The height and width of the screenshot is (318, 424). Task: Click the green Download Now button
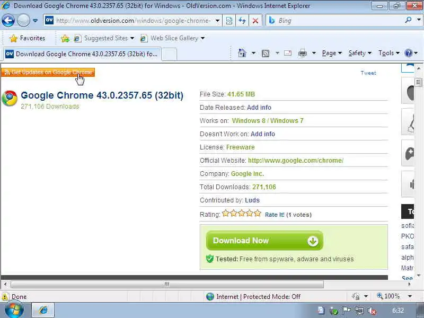[264, 241]
